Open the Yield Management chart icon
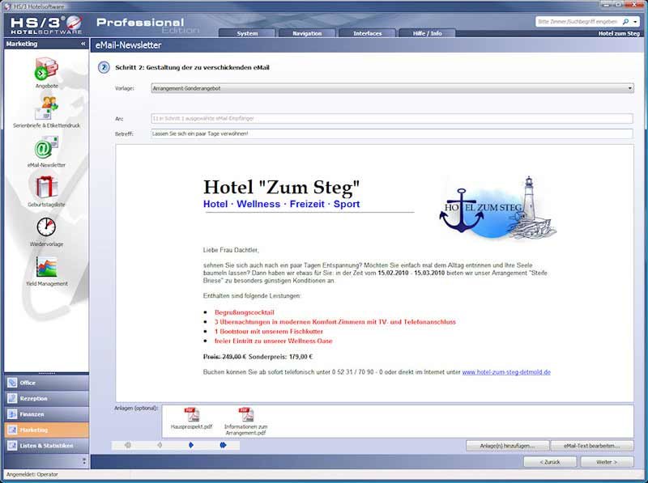The width and height of the screenshot is (648, 483). click(46, 267)
